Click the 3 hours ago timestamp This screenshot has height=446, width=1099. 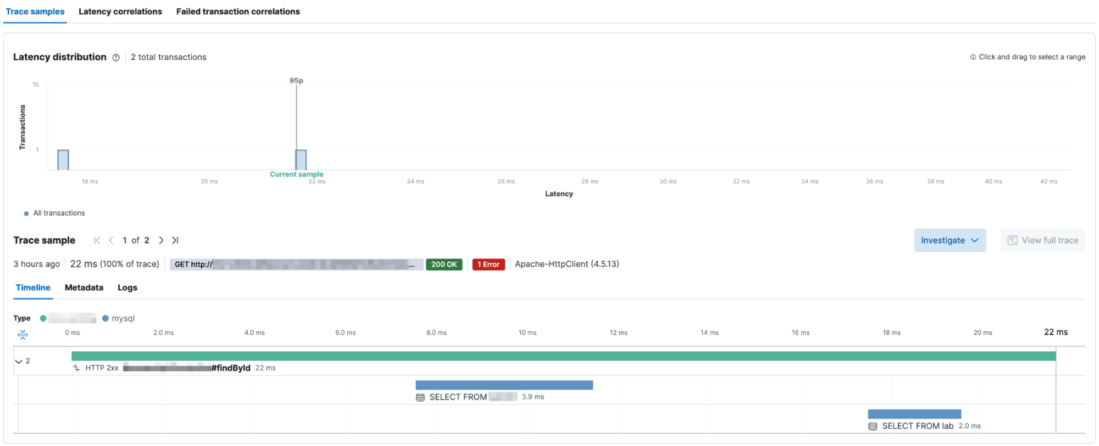(36, 264)
